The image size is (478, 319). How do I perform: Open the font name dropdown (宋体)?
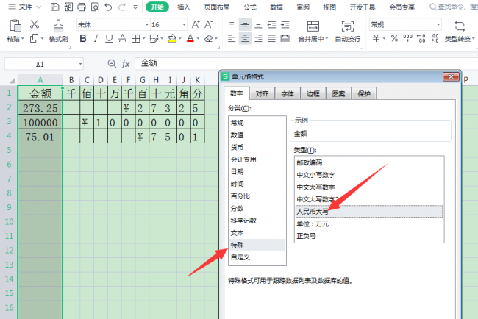pyautogui.click(x=147, y=25)
